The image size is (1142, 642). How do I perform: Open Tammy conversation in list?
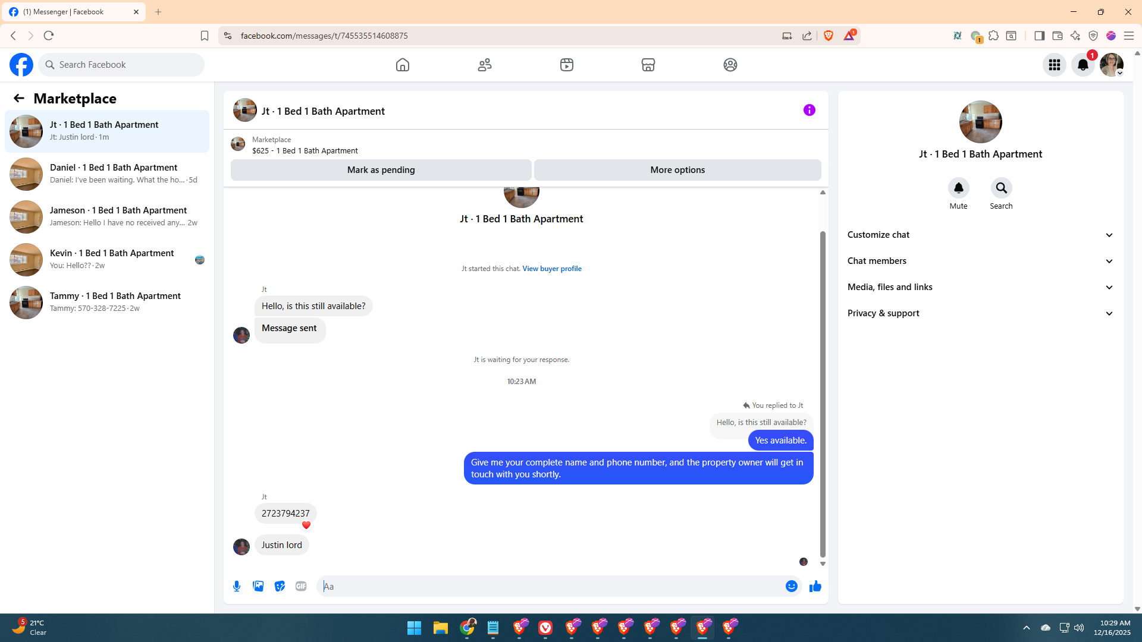[x=107, y=303]
